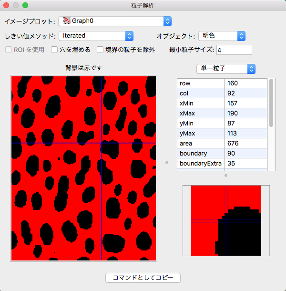Click the 最小粒子サイズ input field
This screenshot has height=291, width=286.
tap(234, 50)
